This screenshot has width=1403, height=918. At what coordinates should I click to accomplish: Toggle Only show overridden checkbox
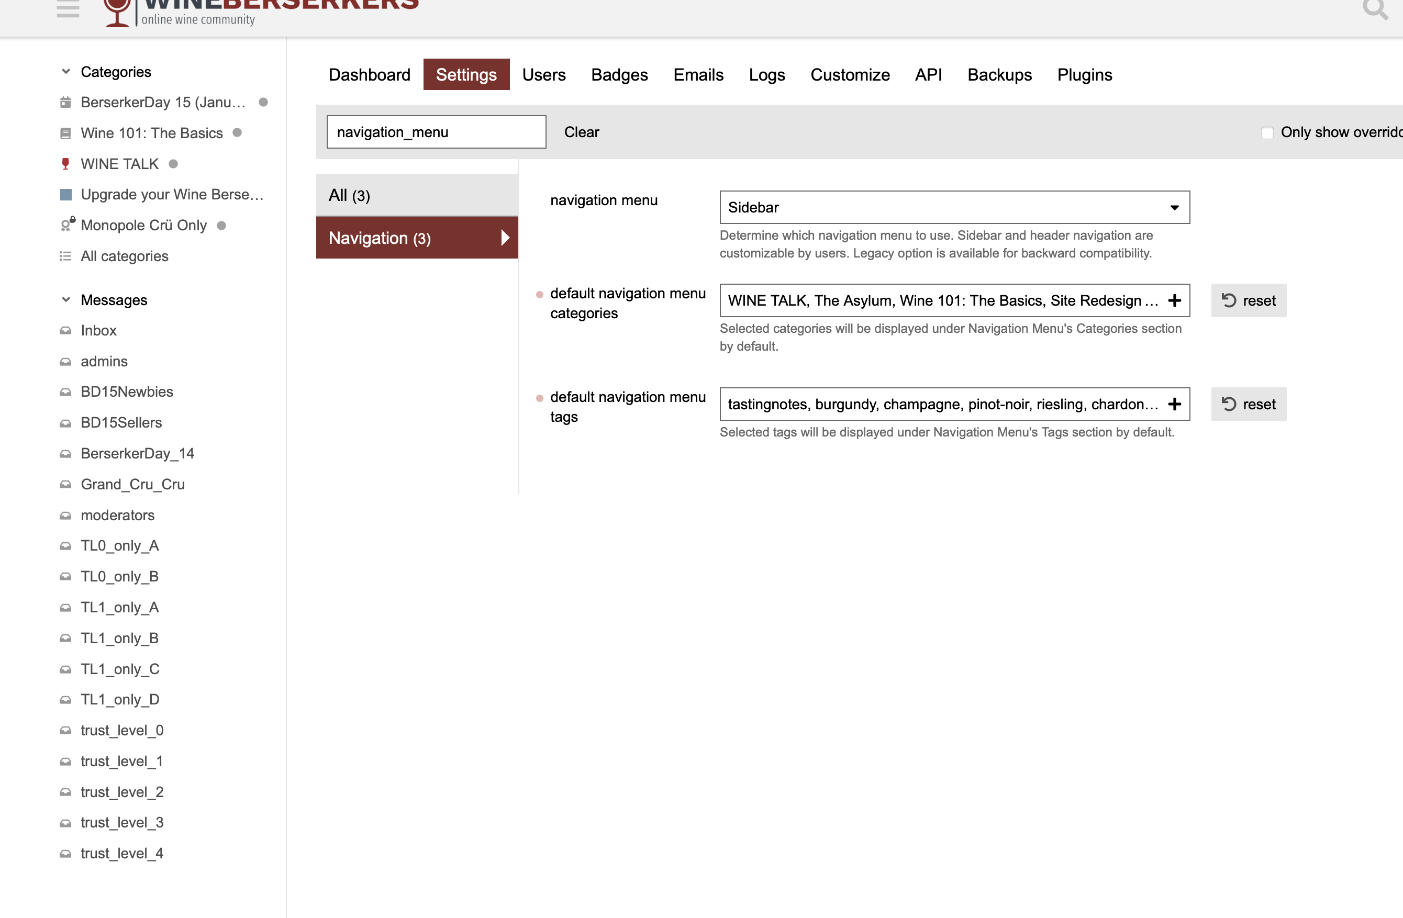(1267, 132)
